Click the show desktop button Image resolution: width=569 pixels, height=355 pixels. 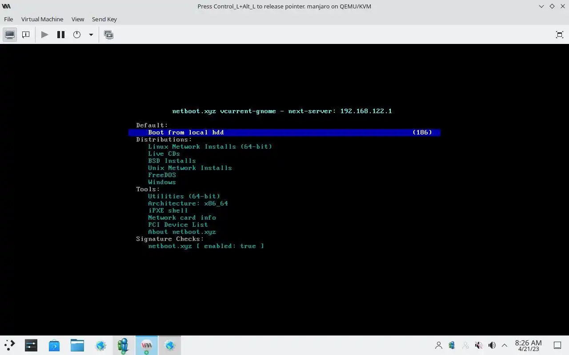[557, 345]
